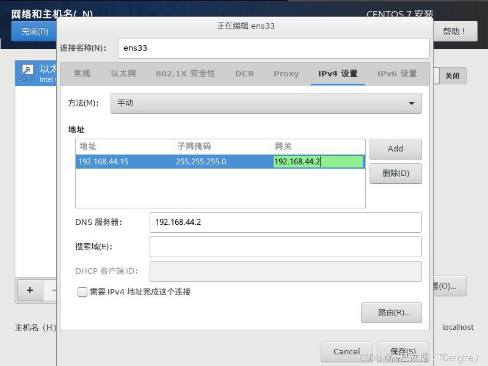
Task: Click the 地址 column header
Action: [x=124, y=146]
